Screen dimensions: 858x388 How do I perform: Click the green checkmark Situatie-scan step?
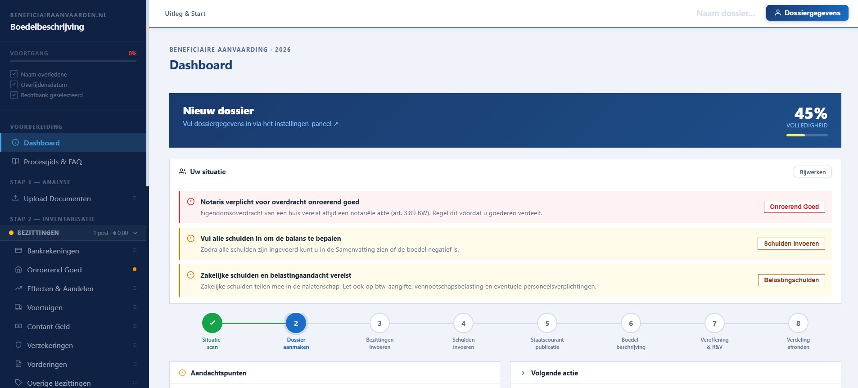212,323
